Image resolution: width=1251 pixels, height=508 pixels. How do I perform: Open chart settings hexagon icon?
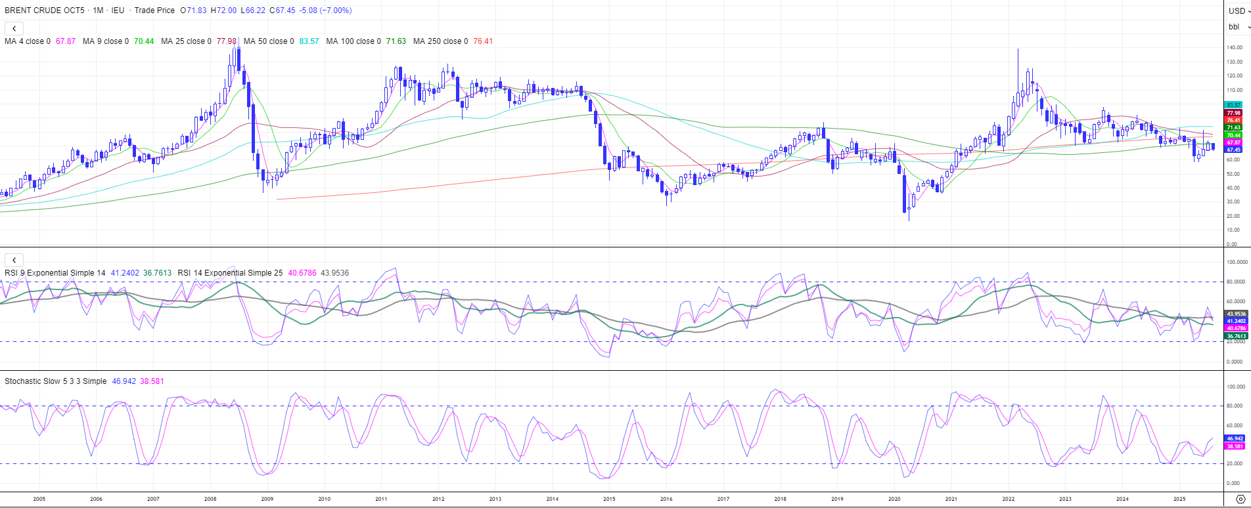click(x=1240, y=499)
